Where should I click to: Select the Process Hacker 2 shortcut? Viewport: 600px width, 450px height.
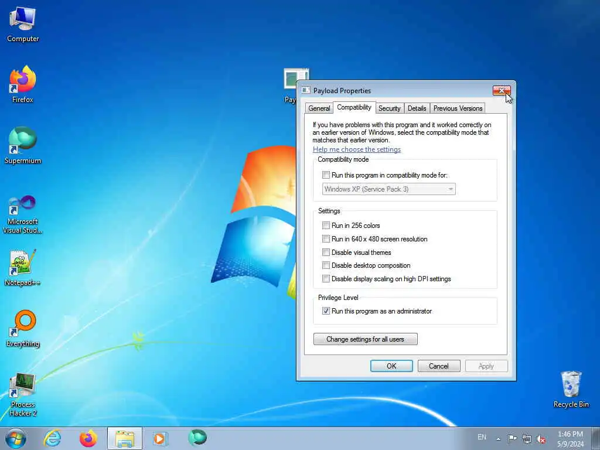(x=23, y=394)
